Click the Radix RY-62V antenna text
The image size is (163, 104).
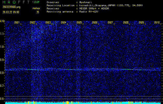[x=89, y=12]
